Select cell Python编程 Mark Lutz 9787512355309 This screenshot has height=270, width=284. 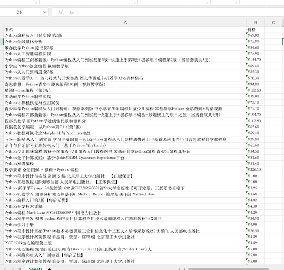pos(125,212)
